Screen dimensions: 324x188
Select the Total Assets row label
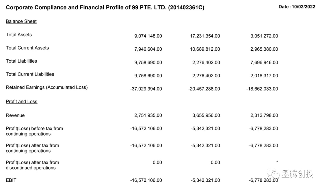click(19, 35)
